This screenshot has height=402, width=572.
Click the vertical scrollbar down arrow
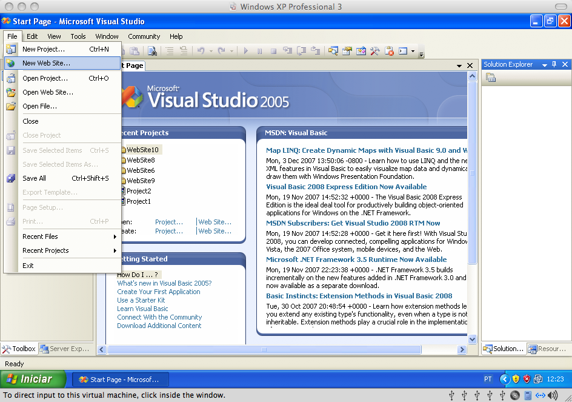coord(472,339)
